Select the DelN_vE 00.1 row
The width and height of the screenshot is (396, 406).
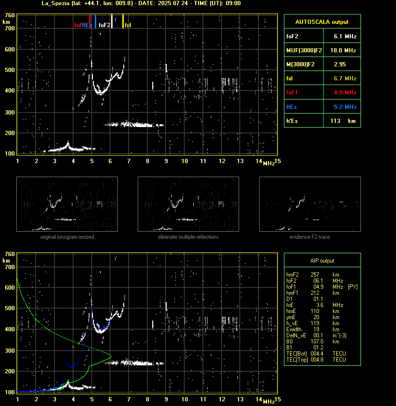point(316,335)
